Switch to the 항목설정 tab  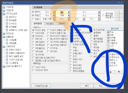38,24
